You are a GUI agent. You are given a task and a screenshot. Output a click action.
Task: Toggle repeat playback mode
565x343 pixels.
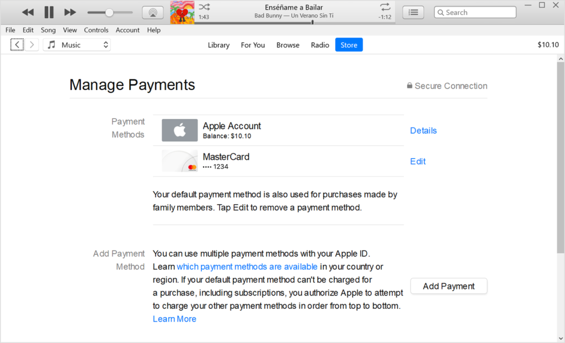385,7
